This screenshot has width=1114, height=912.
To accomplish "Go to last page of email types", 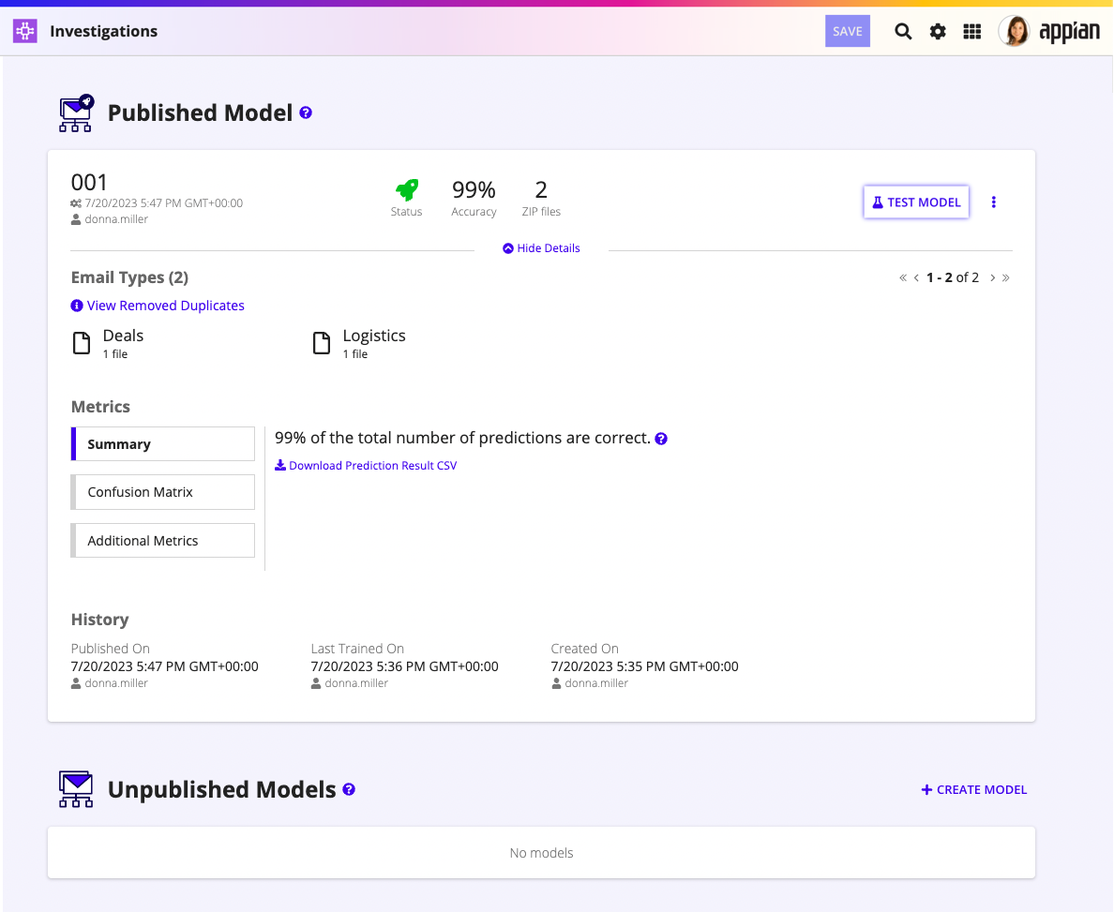I will tap(1006, 277).
